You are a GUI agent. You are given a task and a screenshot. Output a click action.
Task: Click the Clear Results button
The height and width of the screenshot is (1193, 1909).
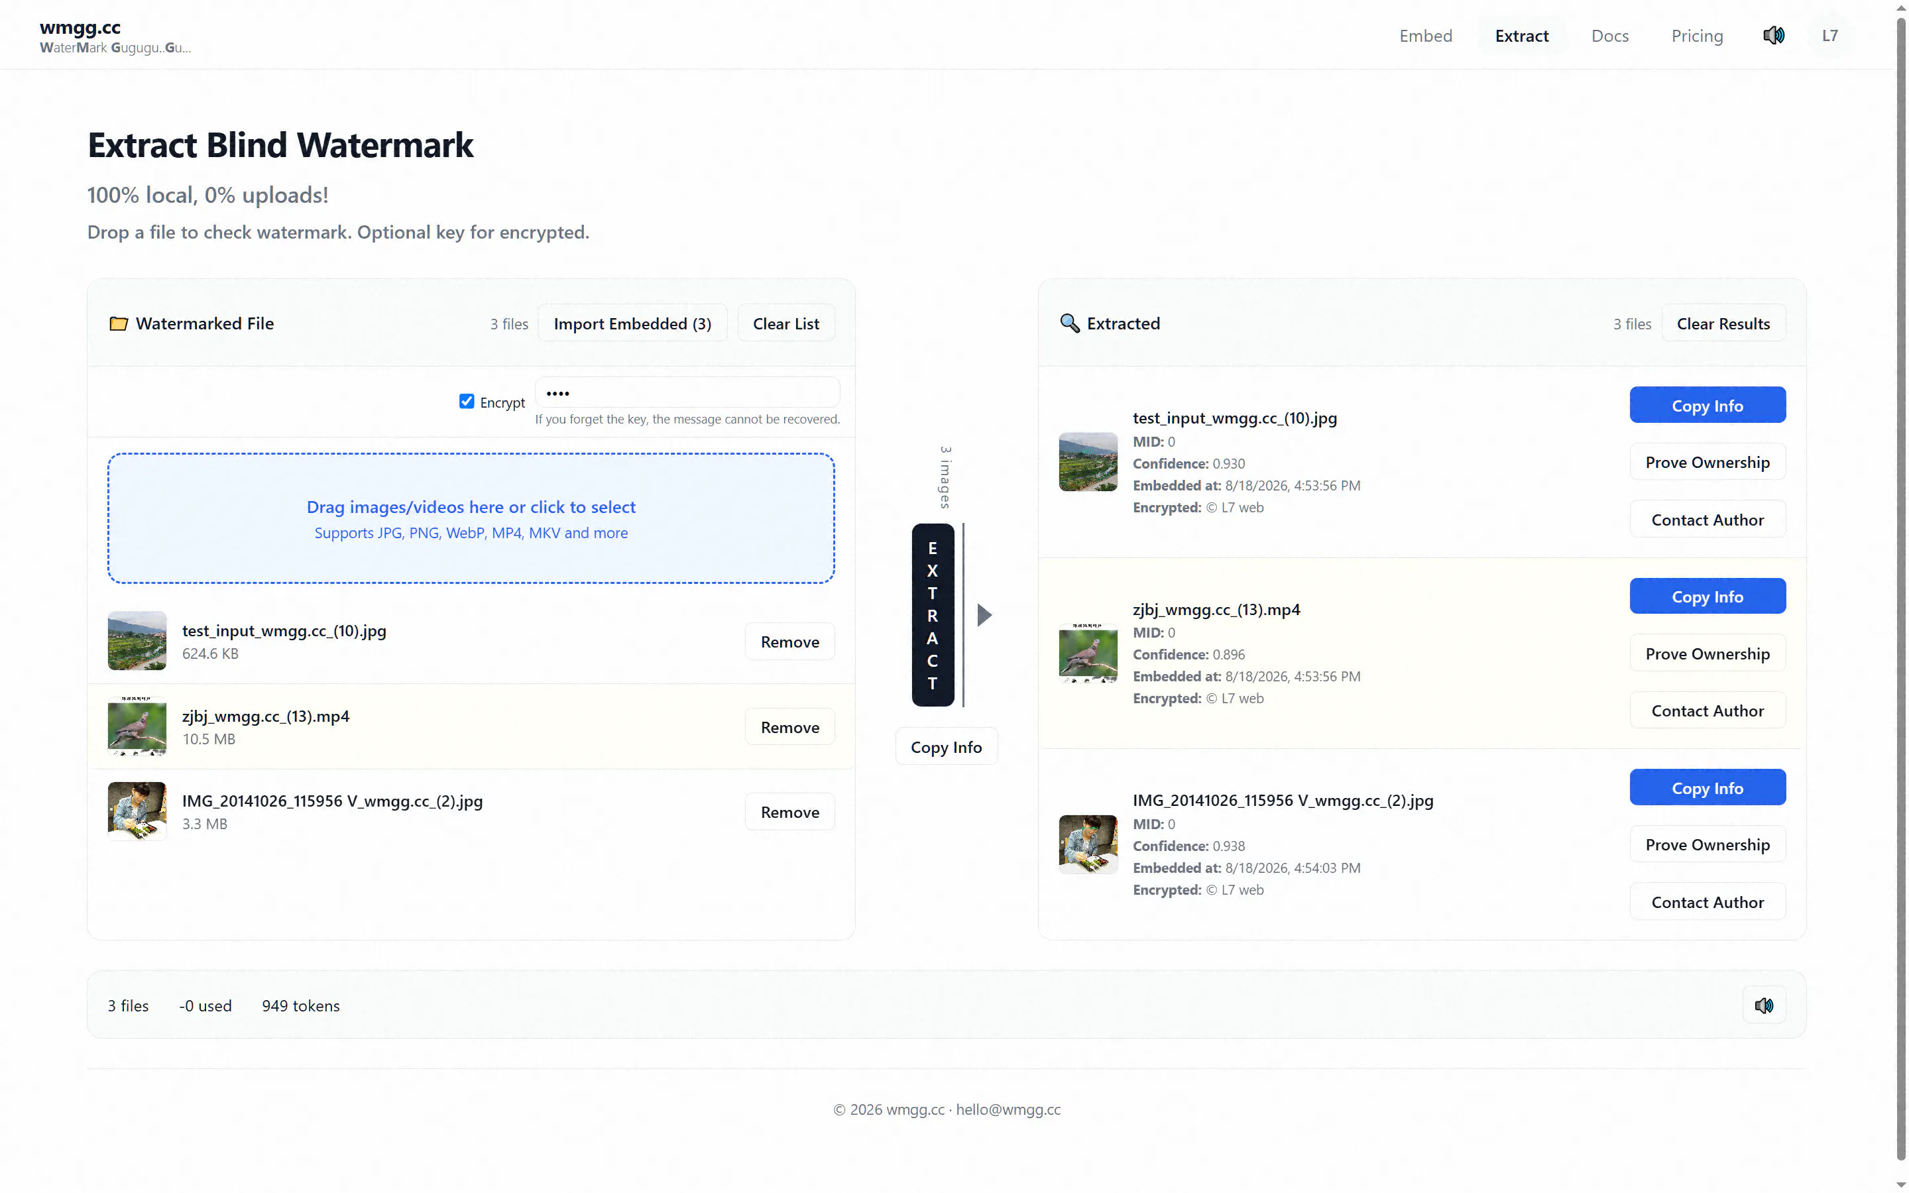coord(1723,323)
